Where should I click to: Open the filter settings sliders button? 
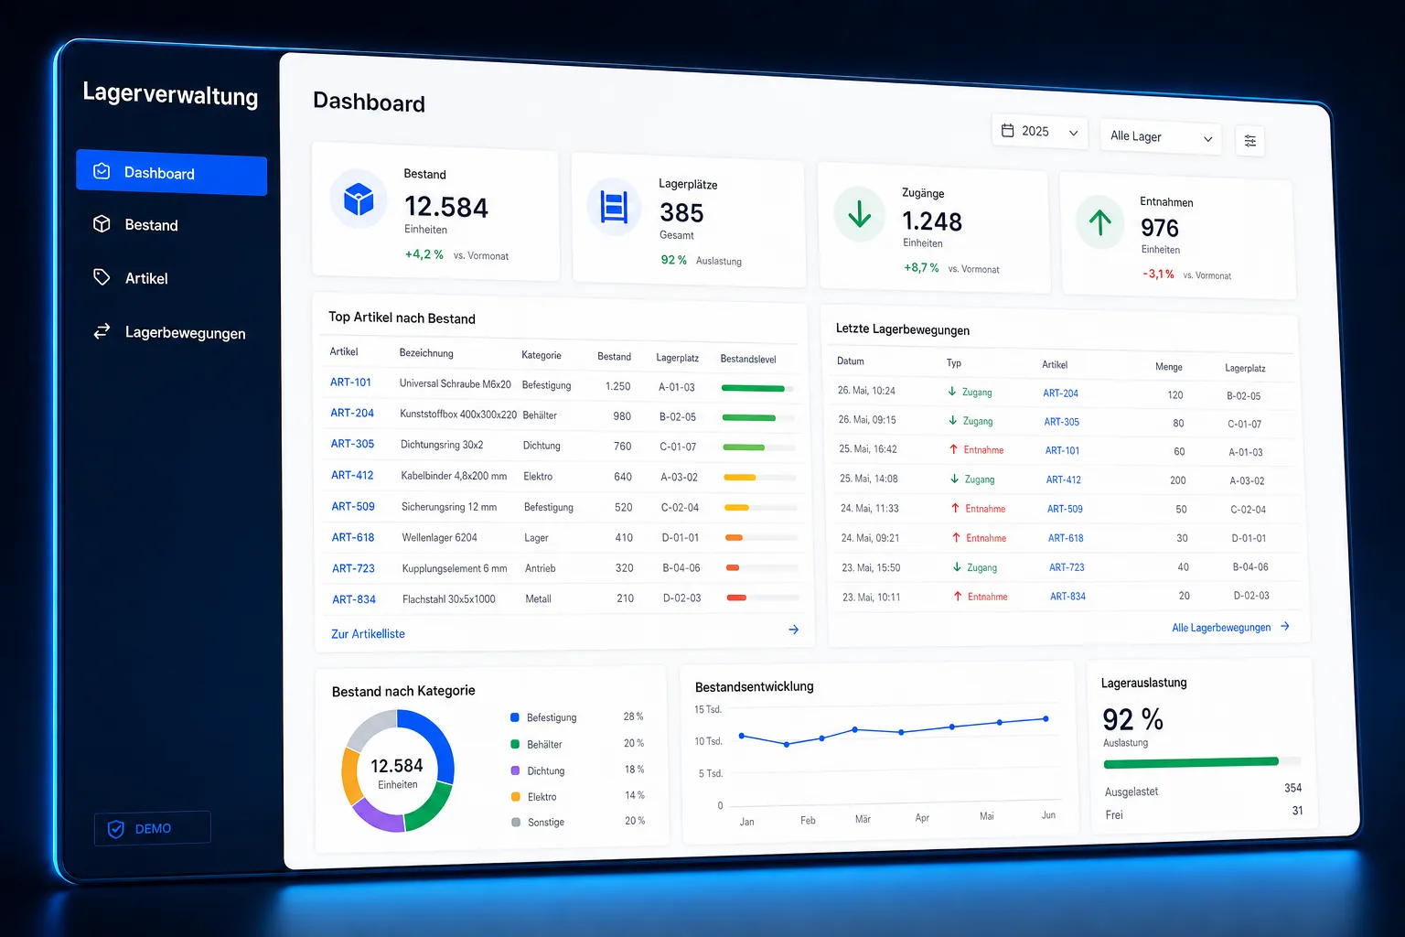1249,141
